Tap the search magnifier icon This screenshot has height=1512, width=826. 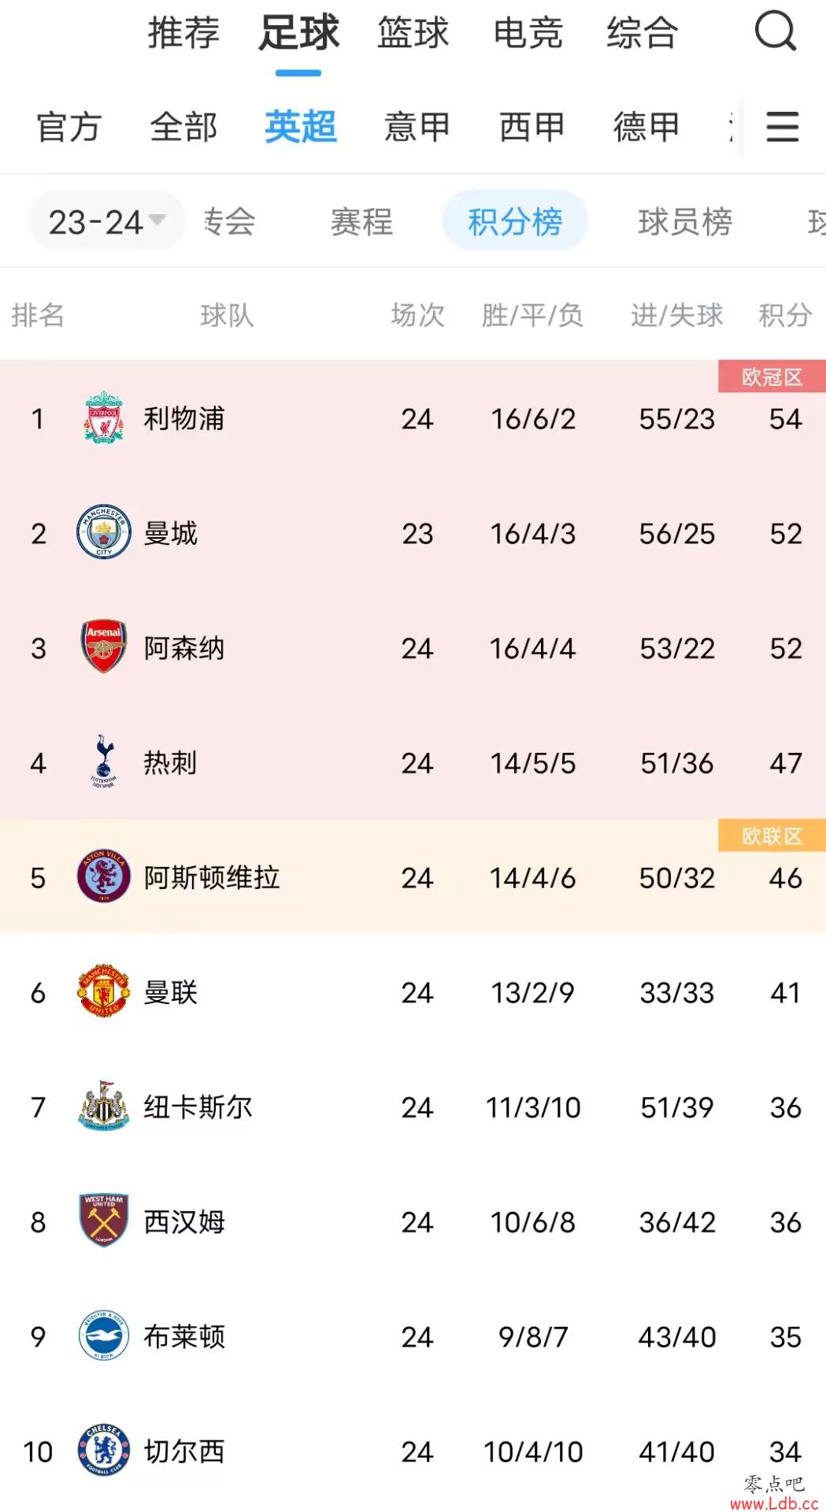776,31
